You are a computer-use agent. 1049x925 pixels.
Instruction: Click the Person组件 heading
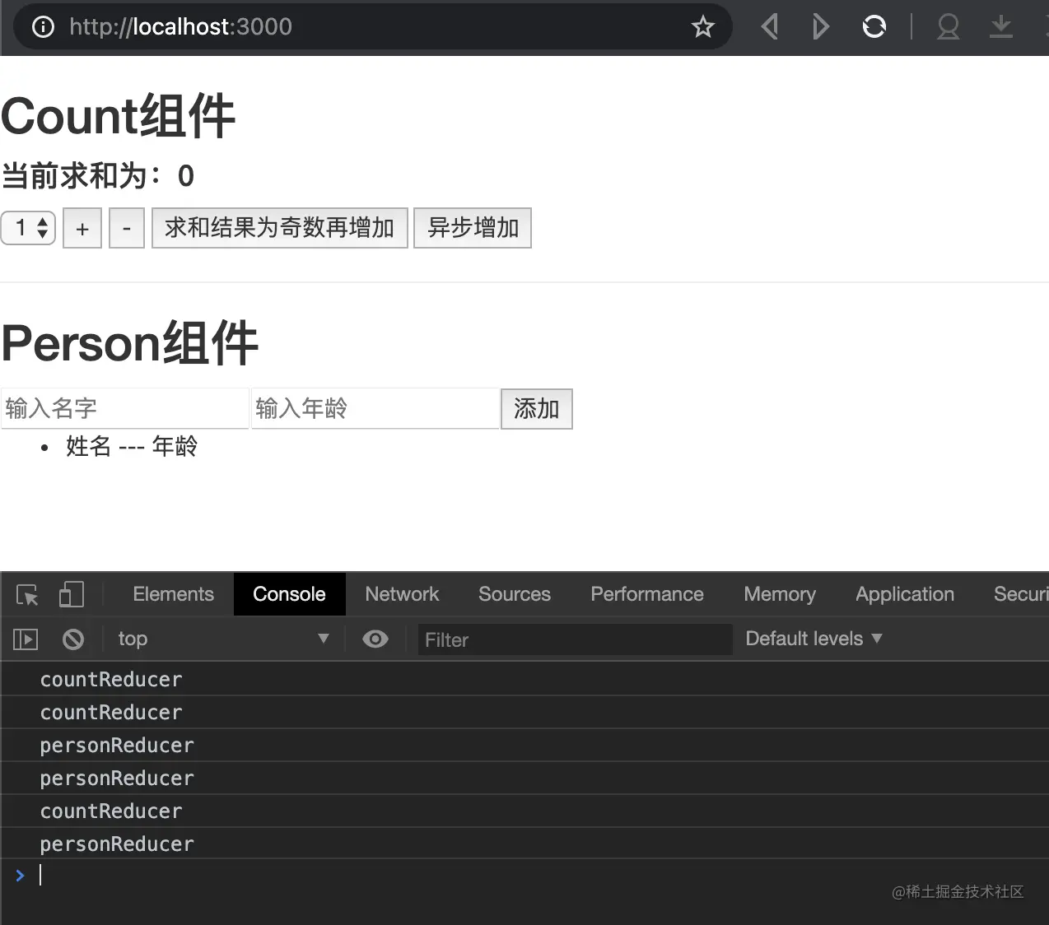(x=130, y=342)
